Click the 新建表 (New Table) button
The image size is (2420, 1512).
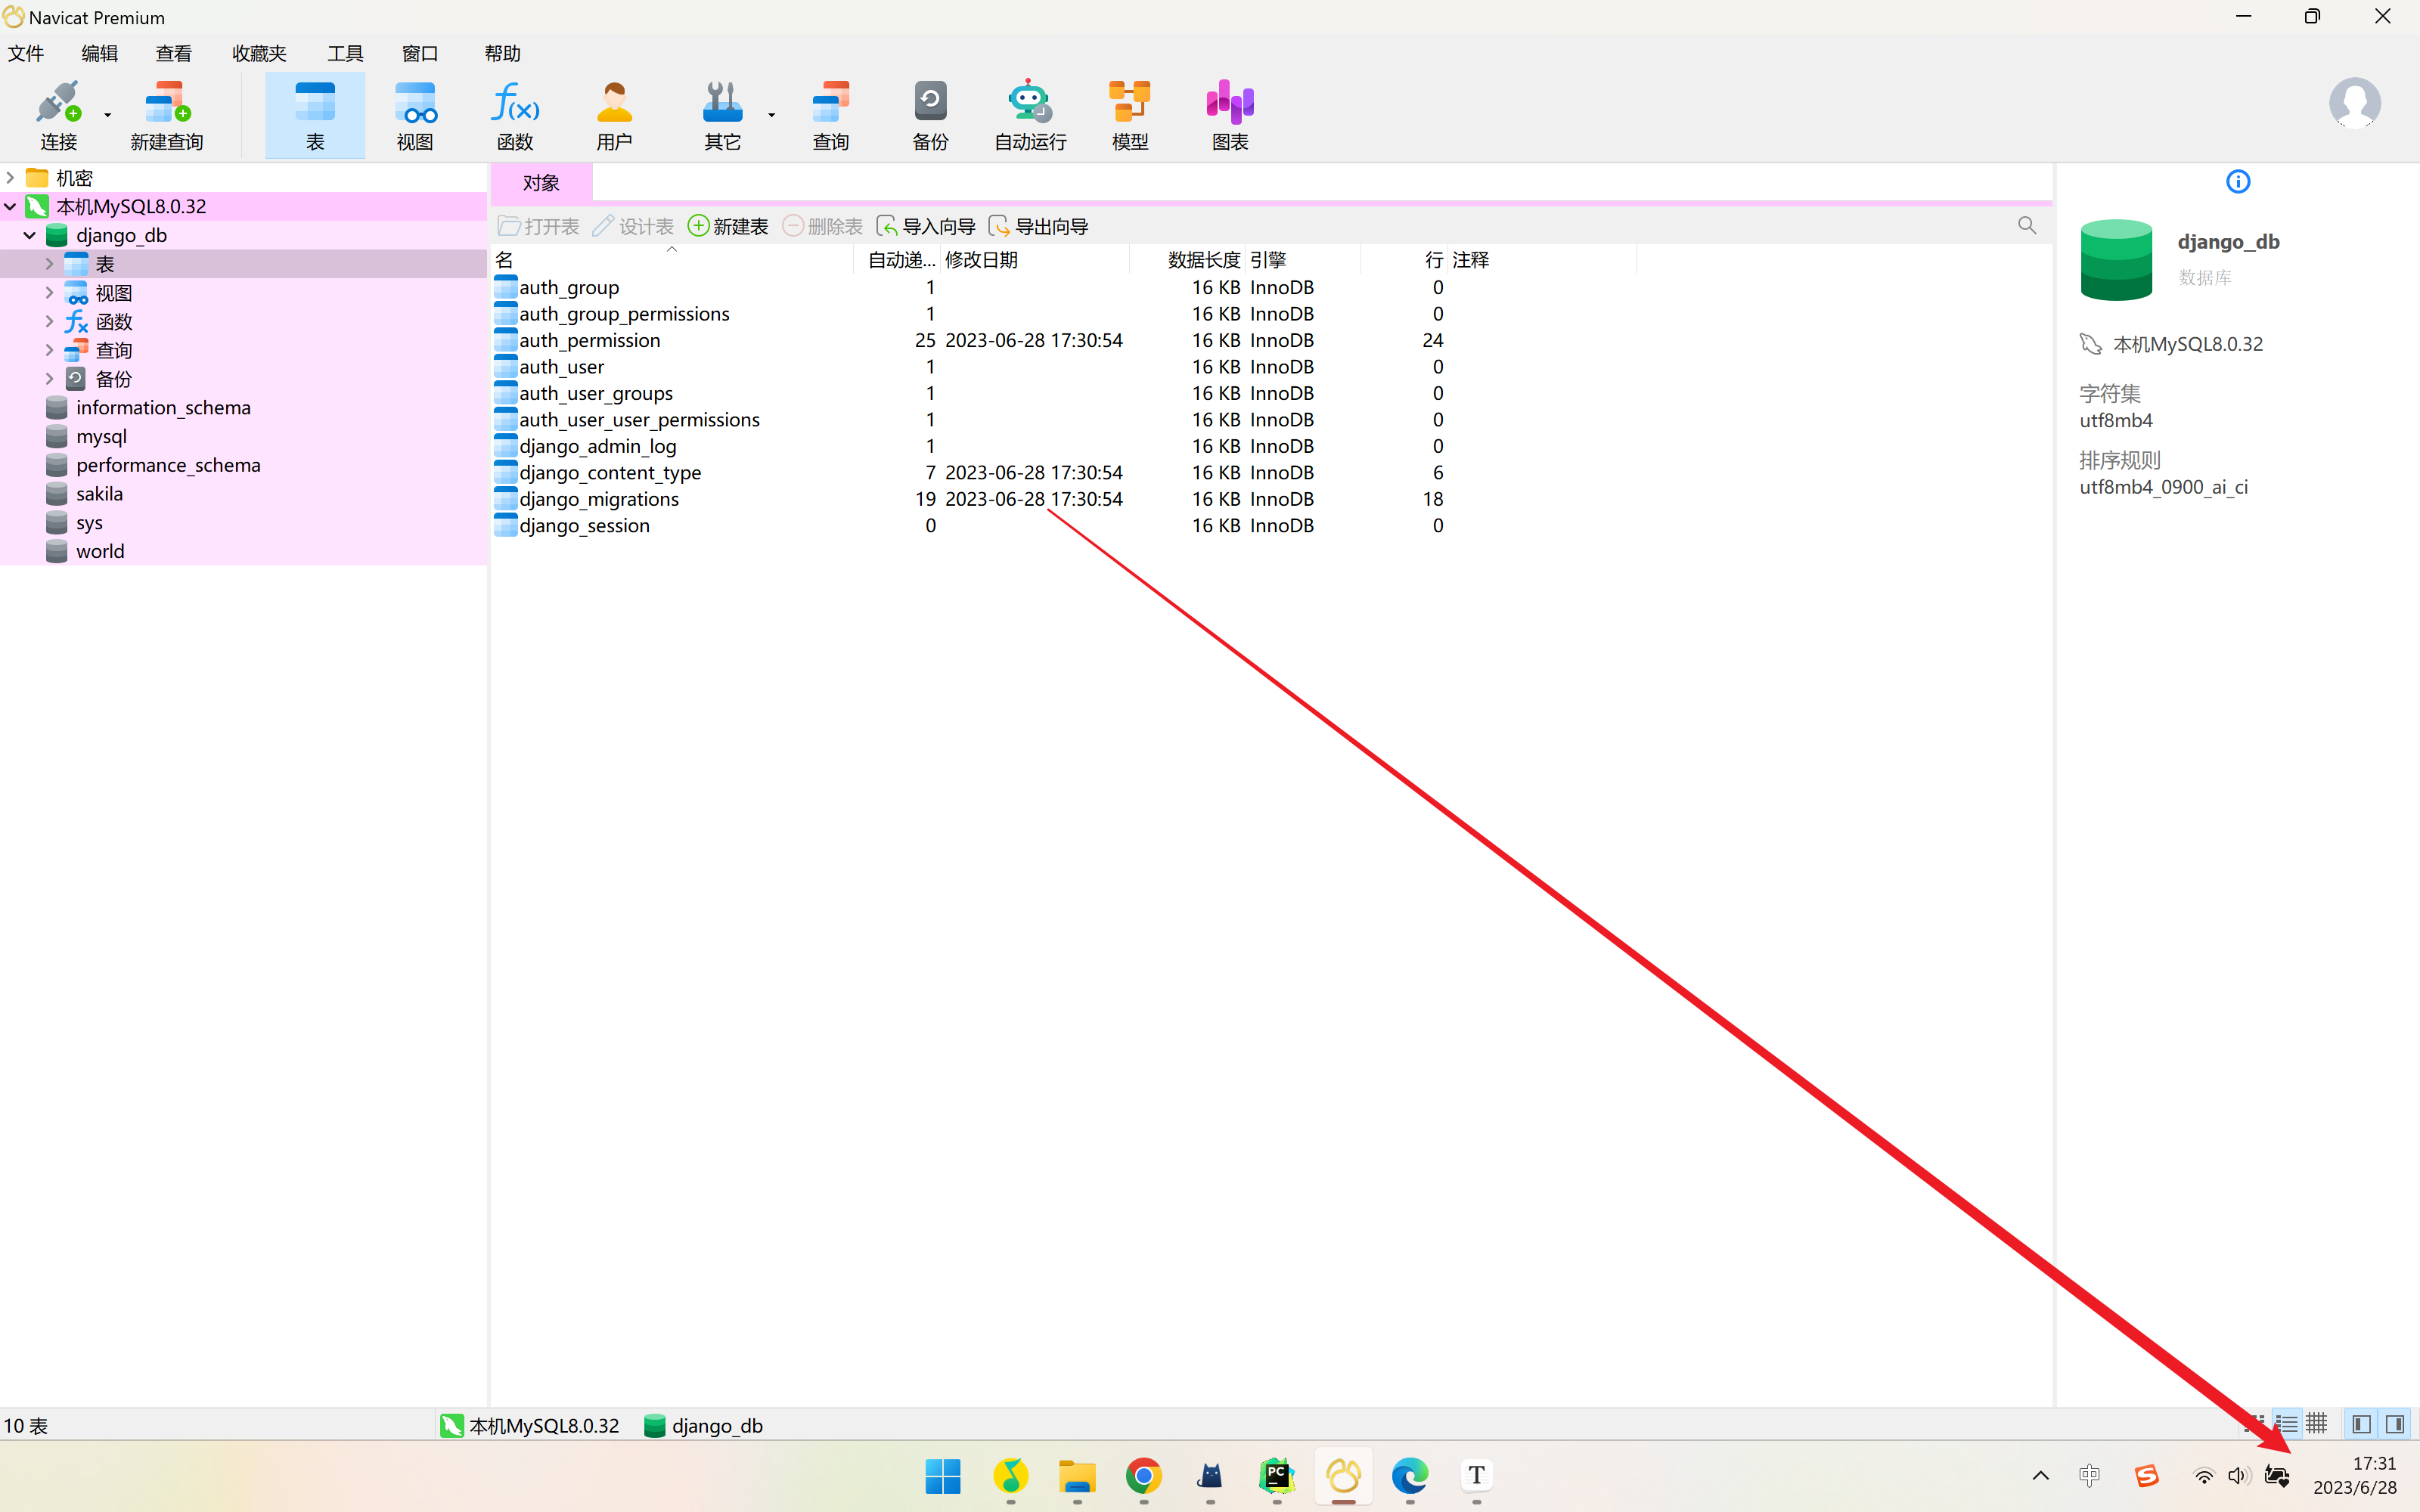click(728, 227)
